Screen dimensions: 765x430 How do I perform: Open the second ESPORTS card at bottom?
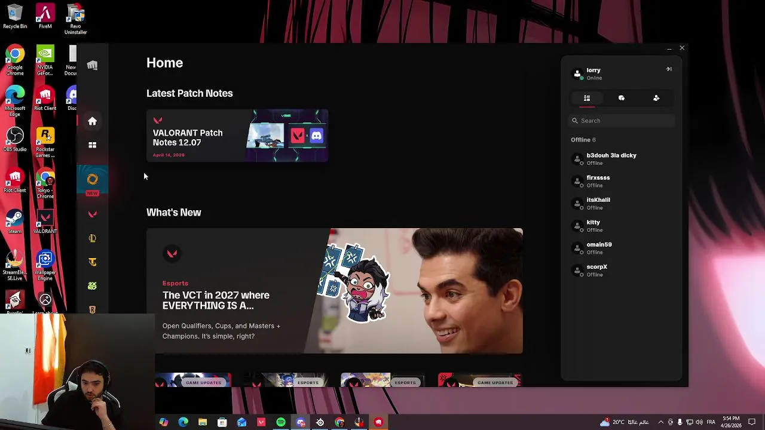[x=382, y=380]
